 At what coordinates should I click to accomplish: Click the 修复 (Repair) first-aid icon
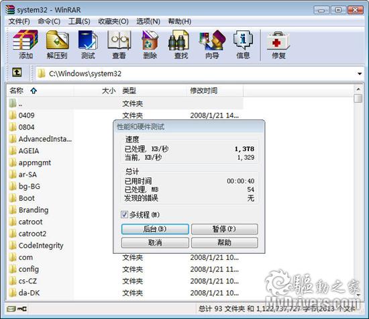click(x=278, y=44)
